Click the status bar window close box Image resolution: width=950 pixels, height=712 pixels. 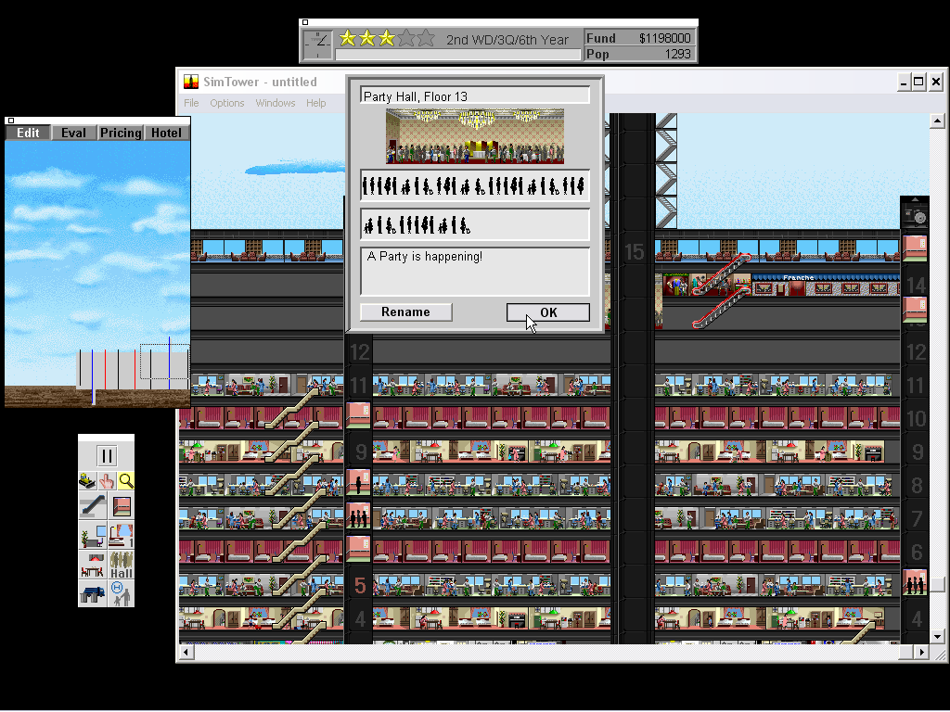point(305,22)
